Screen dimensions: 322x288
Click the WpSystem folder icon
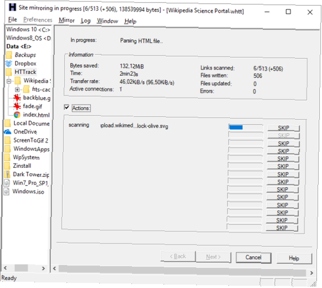point(7,157)
